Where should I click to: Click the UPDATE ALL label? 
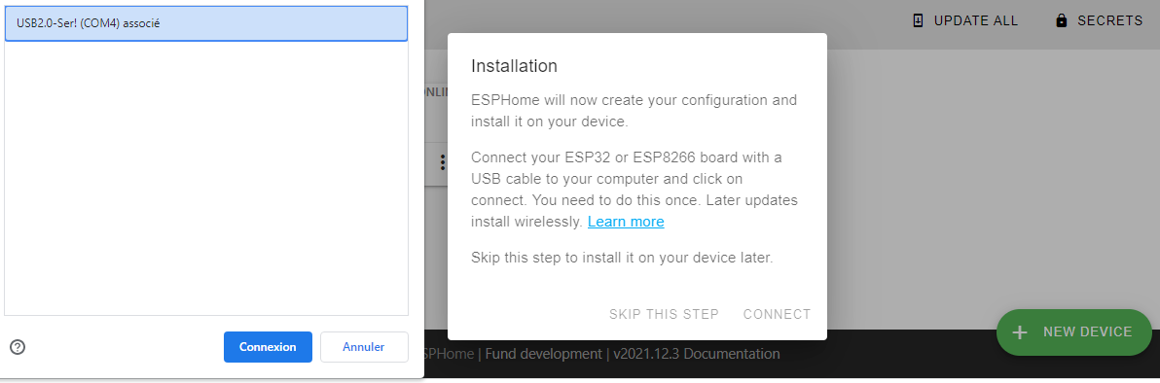976,20
